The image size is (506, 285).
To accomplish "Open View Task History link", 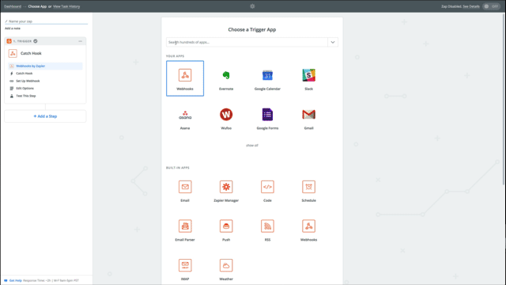I will click(66, 6).
